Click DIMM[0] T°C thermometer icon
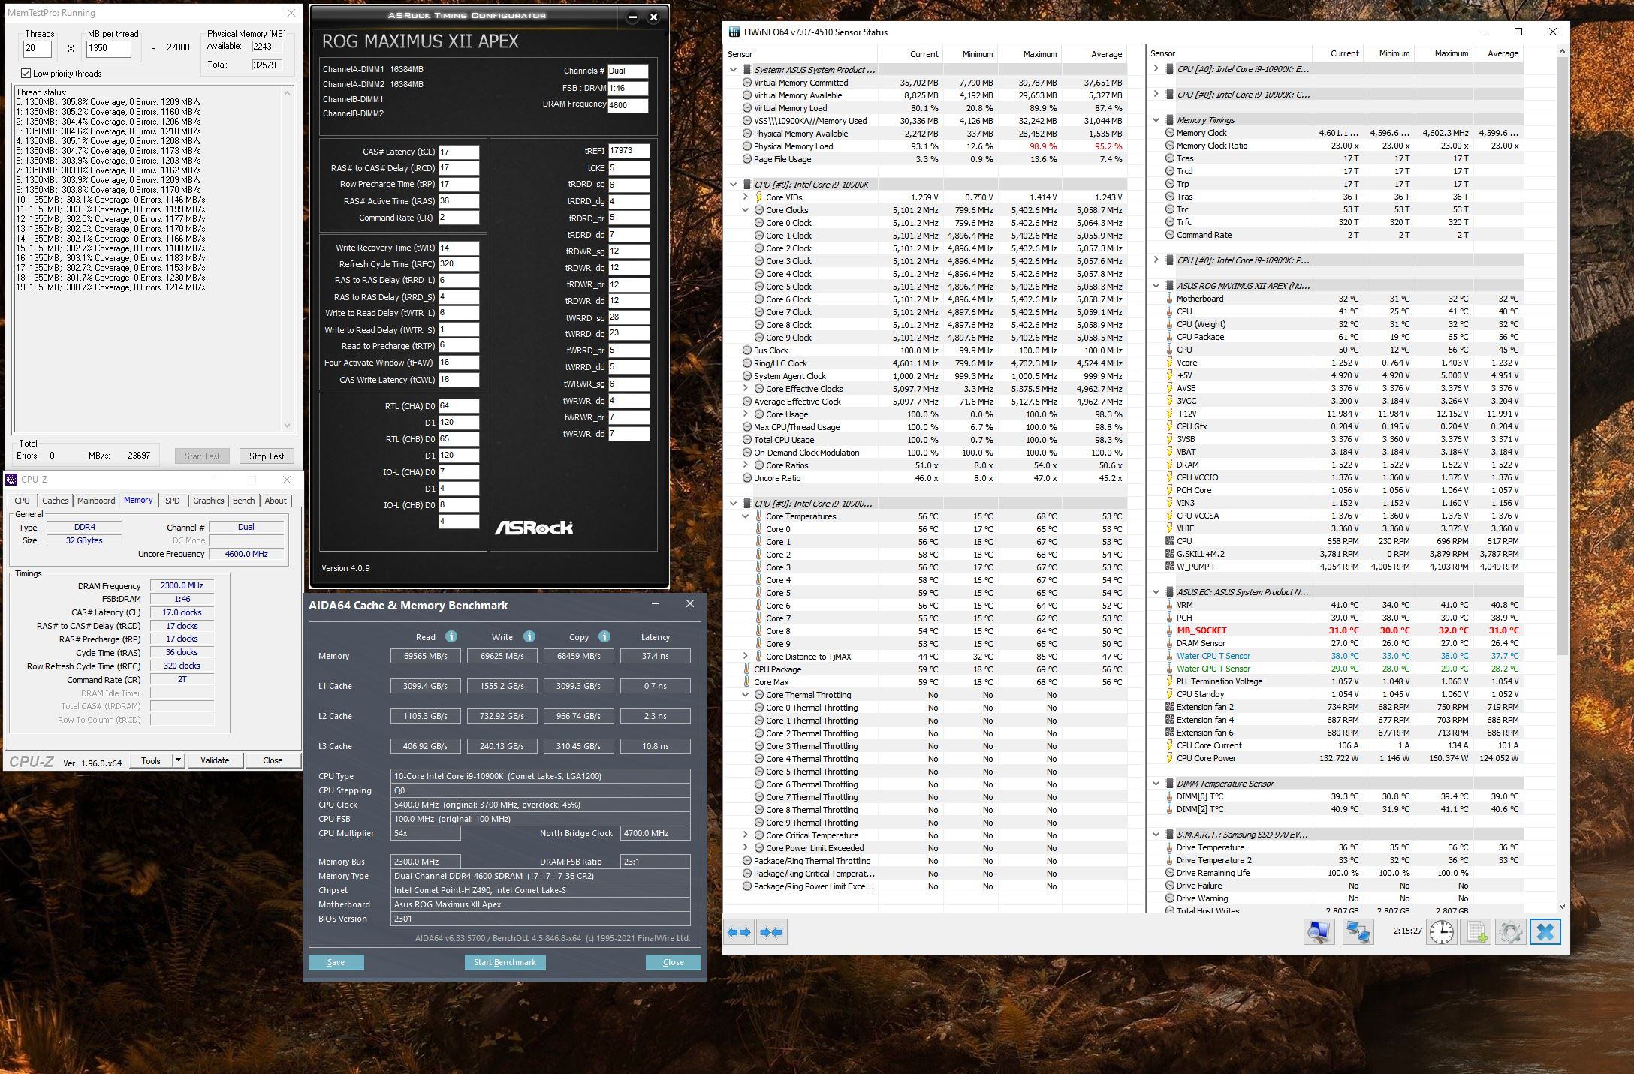Screen dimensions: 1634x1074 pos(1169,796)
